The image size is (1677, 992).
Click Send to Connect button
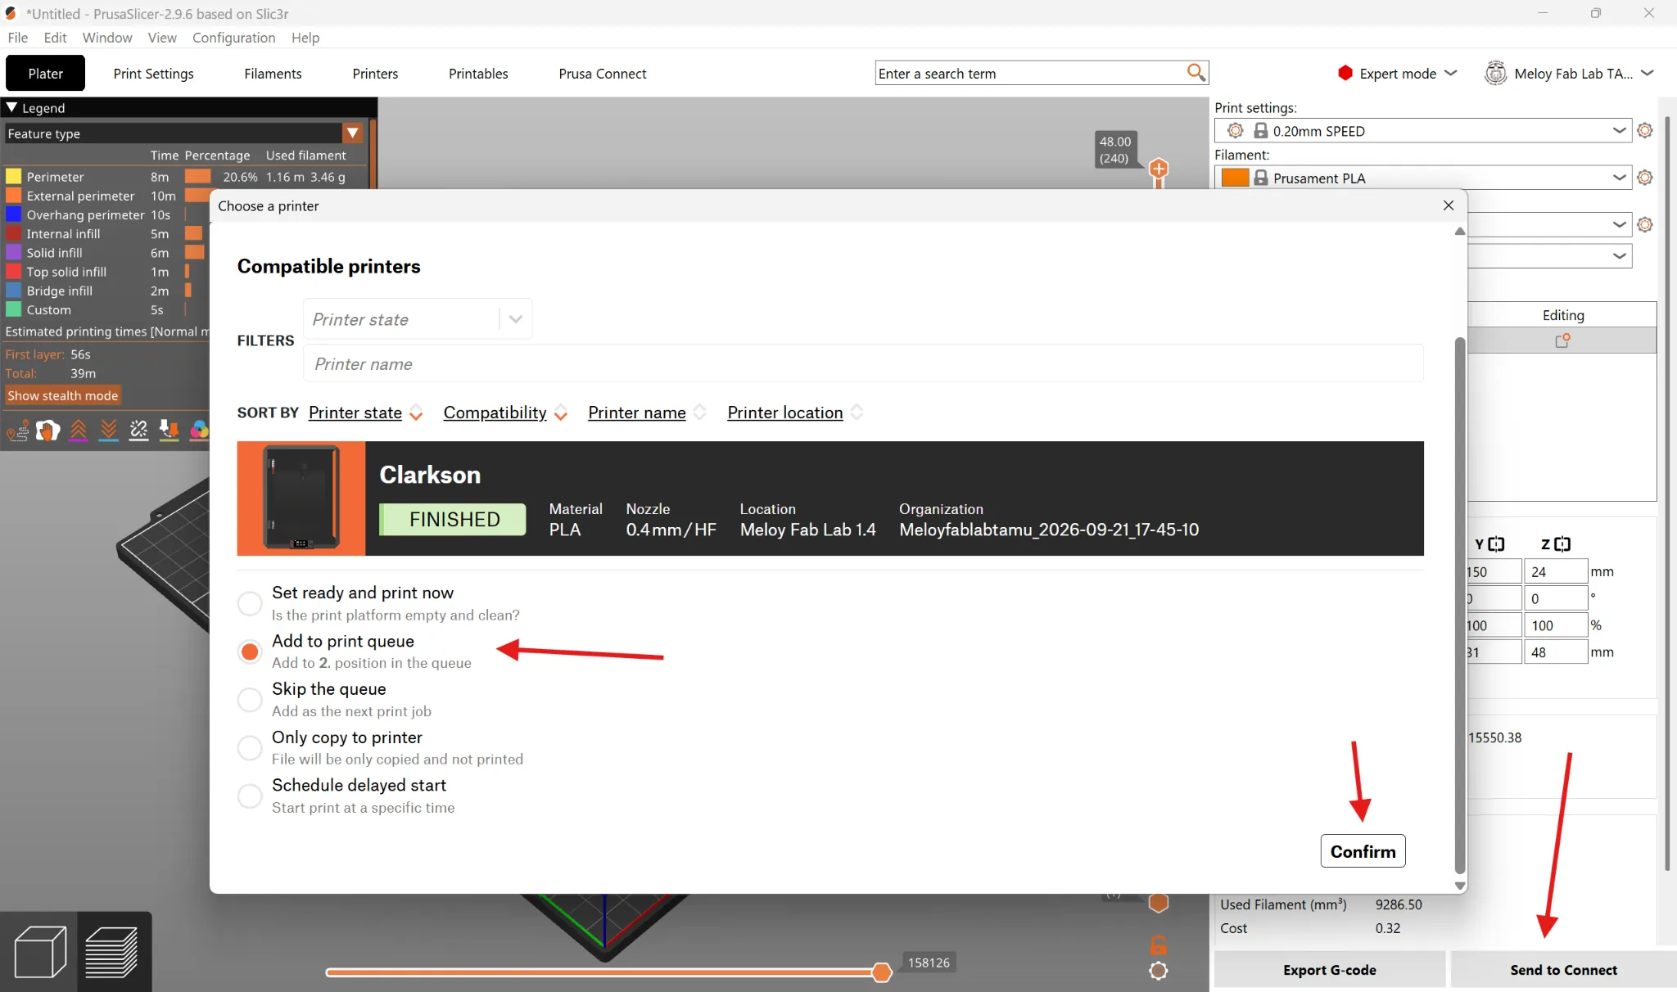coord(1563,970)
